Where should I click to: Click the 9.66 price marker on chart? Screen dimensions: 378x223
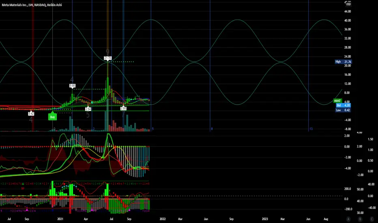click(x=72, y=86)
